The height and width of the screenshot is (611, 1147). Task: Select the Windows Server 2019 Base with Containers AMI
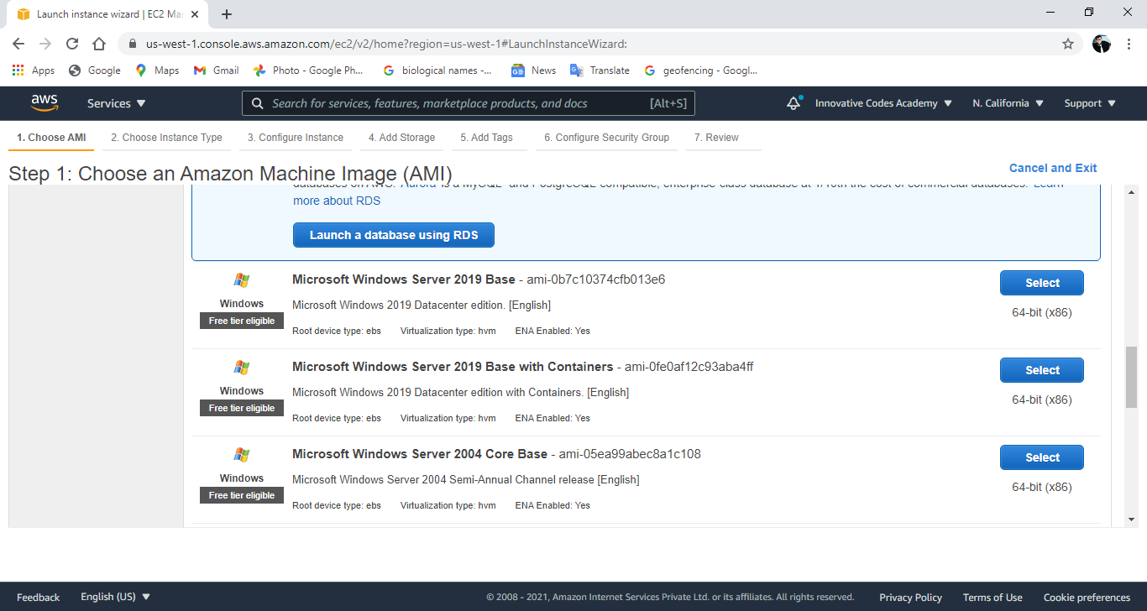[x=1041, y=369]
